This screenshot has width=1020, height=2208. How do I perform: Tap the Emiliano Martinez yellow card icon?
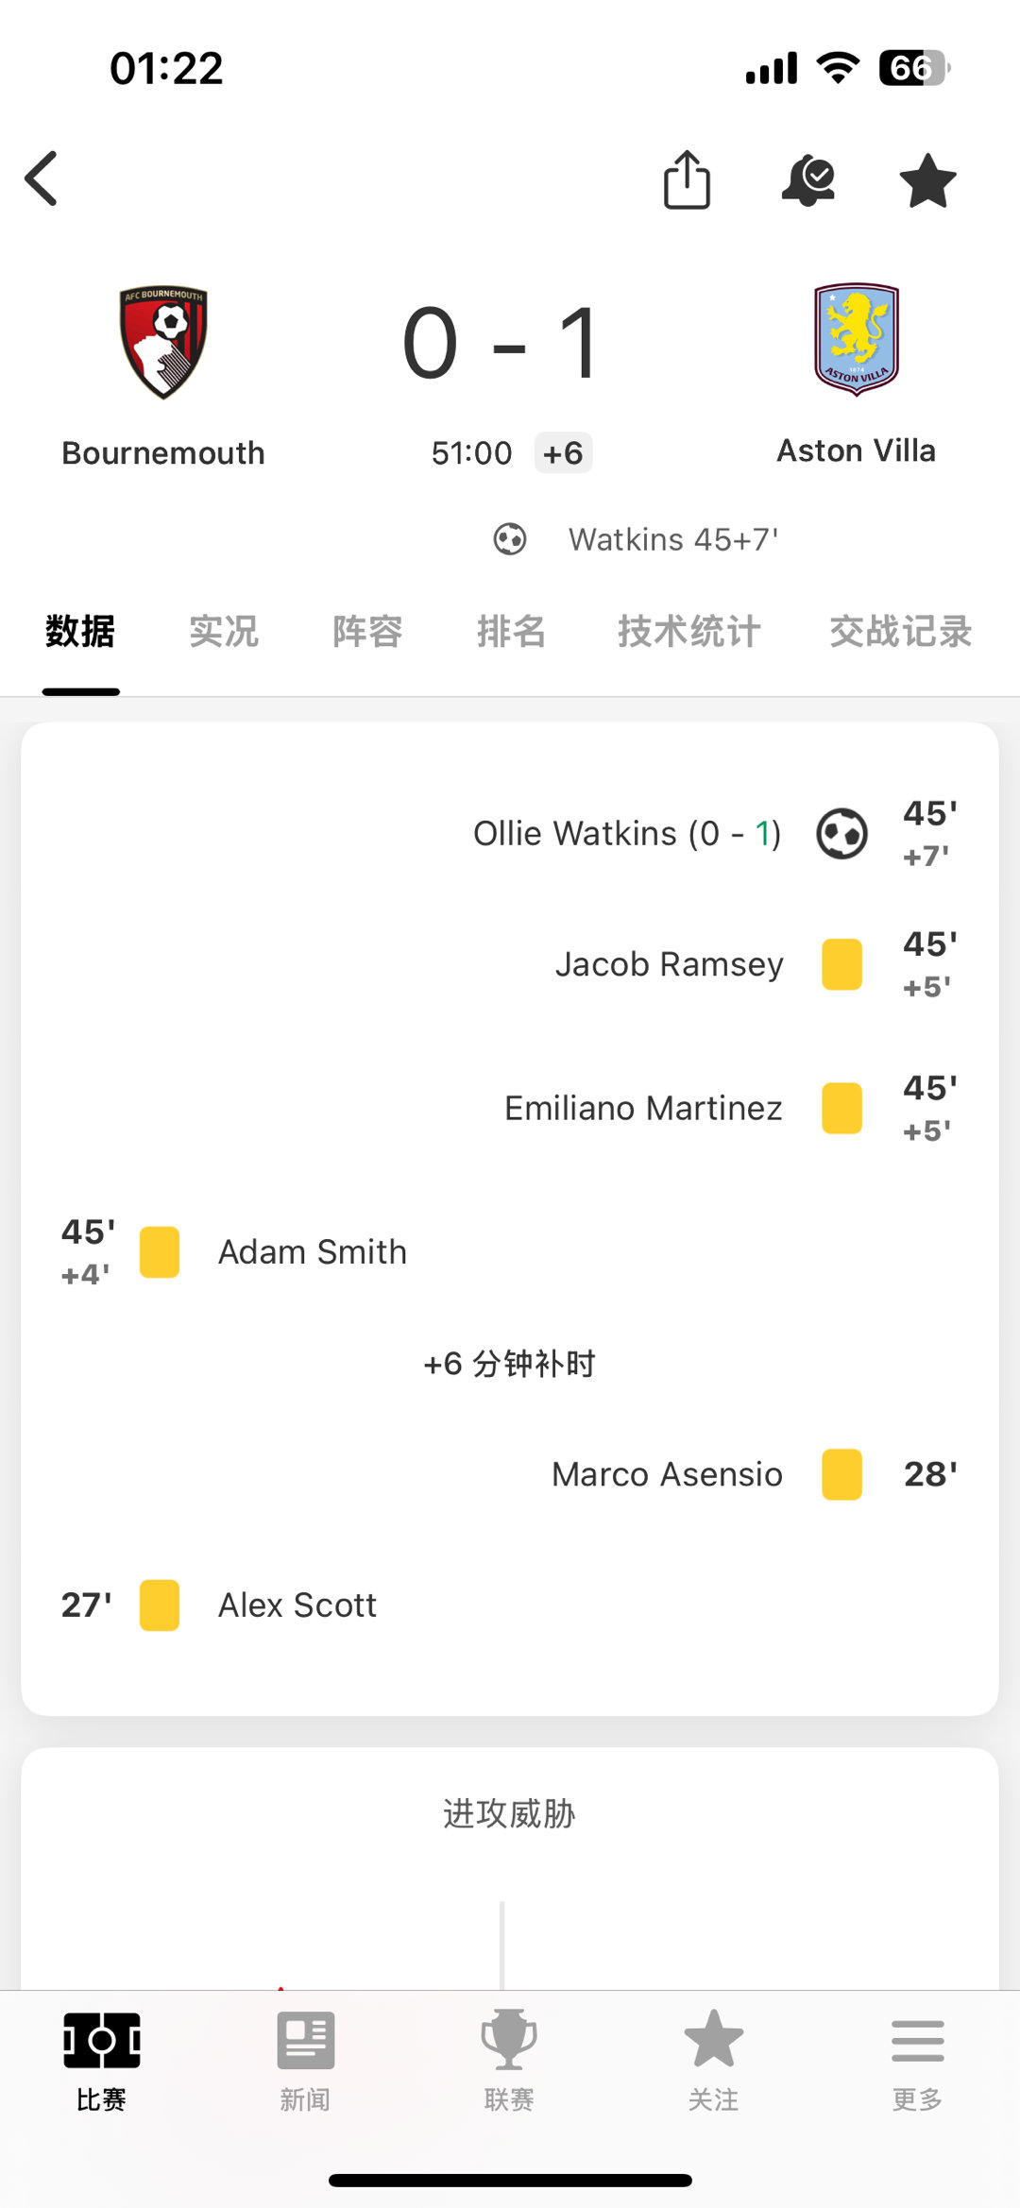(841, 1108)
